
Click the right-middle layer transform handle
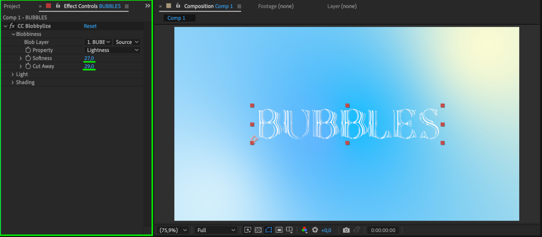(x=443, y=124)
